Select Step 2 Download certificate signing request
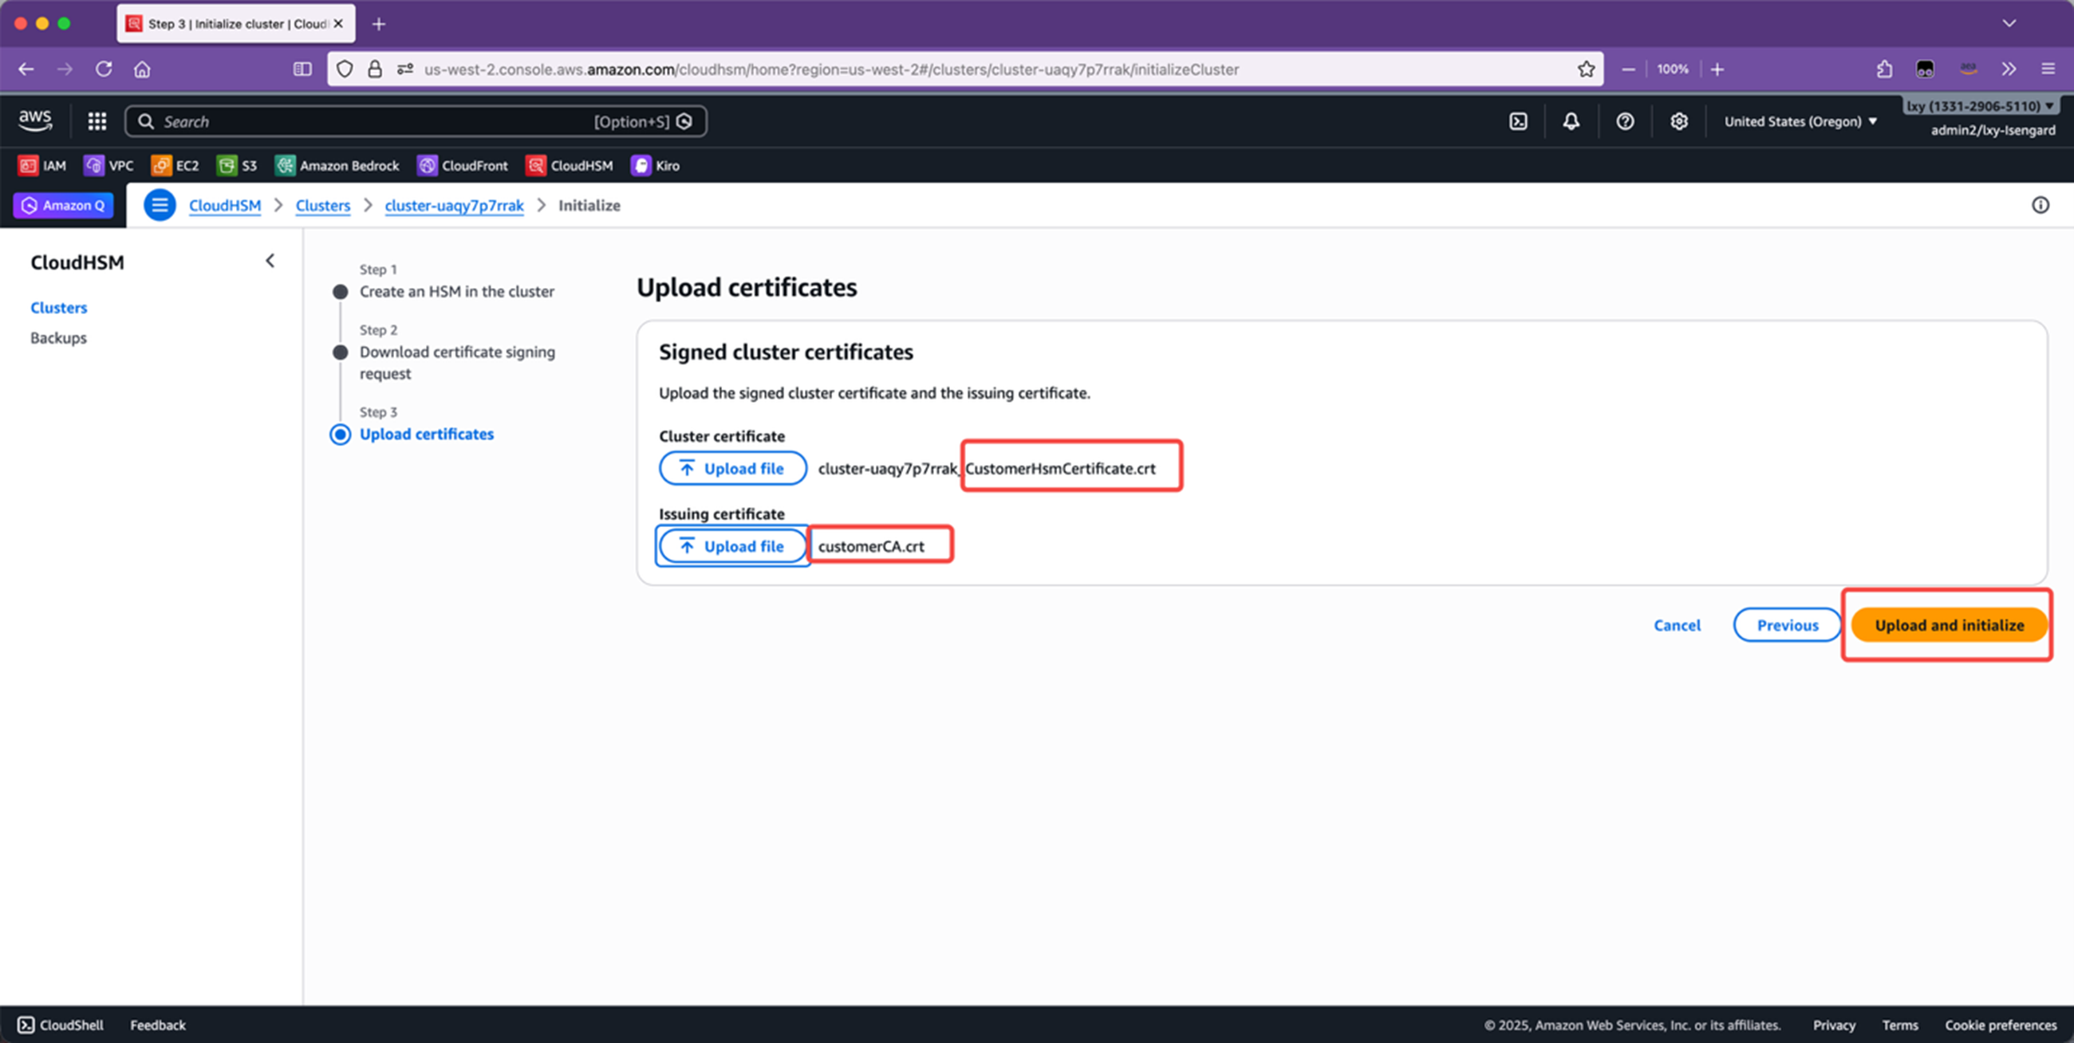Screen dimensions: 2074x1043 456,352
